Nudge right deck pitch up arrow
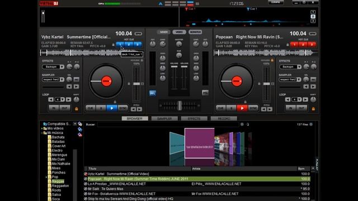Viewport: 358px width, 201px height. click(x=270, y=109)
